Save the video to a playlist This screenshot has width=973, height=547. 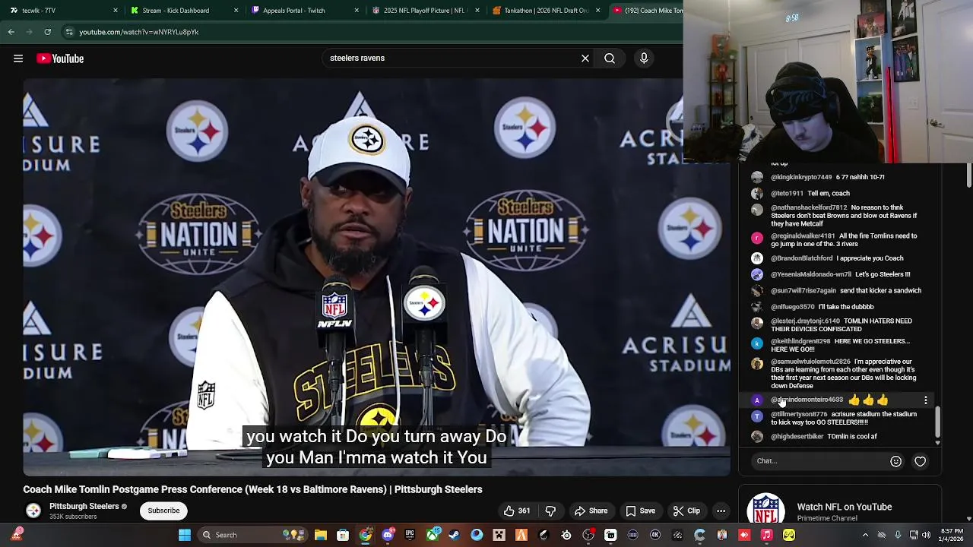click(x=640, y=511)
